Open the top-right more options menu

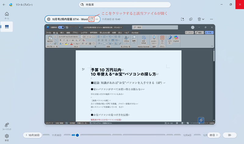211,19
